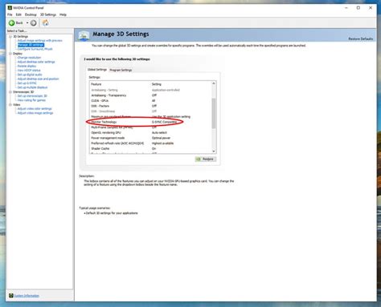Click the System Information icon at bottom-left
This screenshot has height=307, width=381.
tap(11, 296)
